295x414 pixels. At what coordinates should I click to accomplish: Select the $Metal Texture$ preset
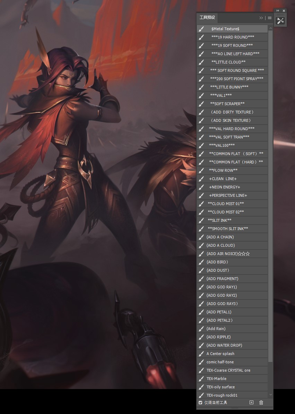coord(232,29)
